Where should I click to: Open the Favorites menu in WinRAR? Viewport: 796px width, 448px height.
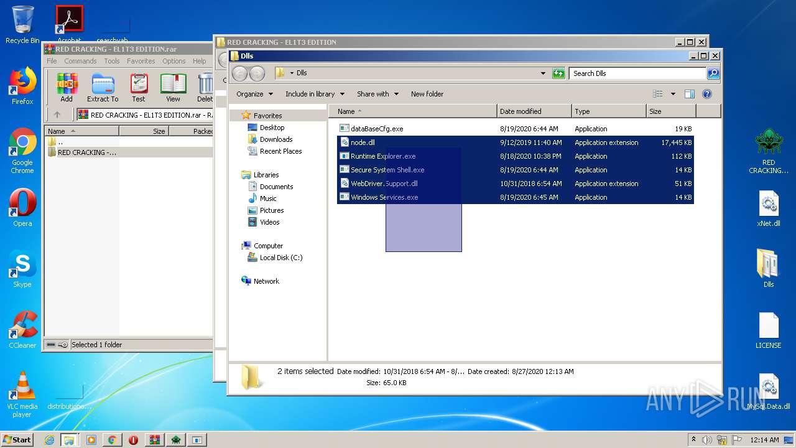[141, 61]
